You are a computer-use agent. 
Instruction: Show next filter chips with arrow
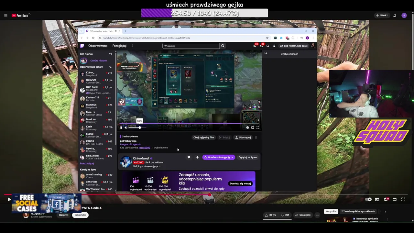point(385,212)
